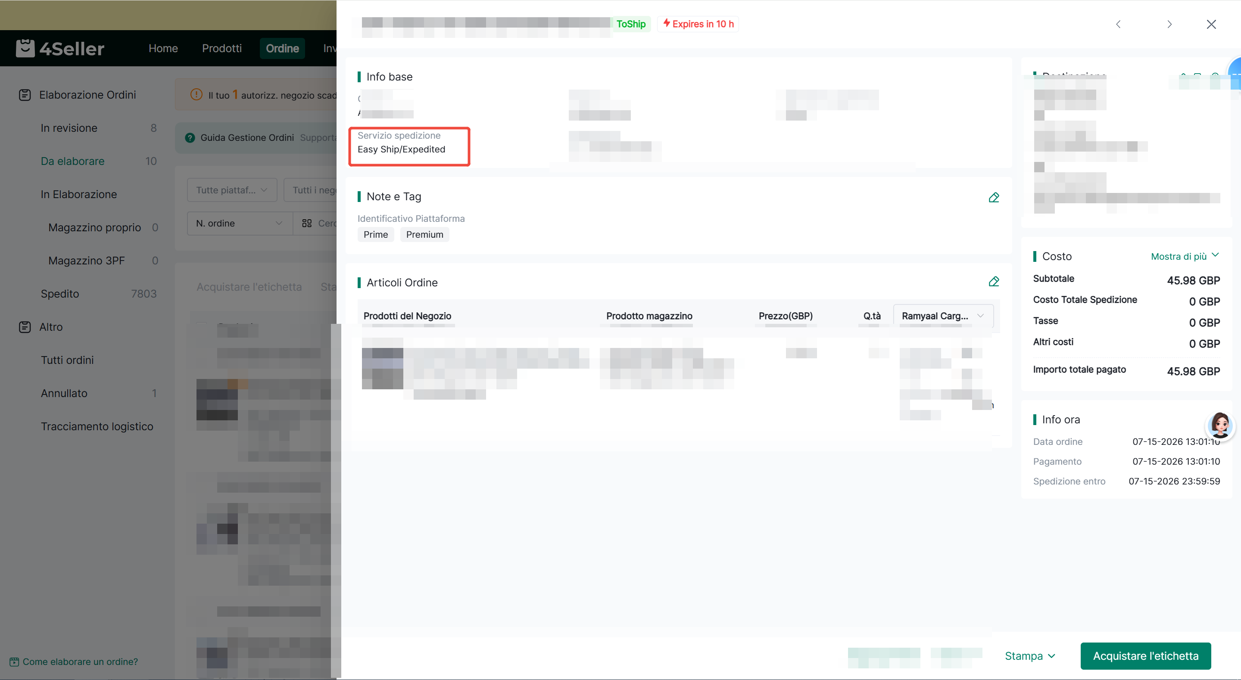Go to next order with right chevron
Image resolution: width=1241 pixels, height=680 pixels.
[x=1169, y=24]
